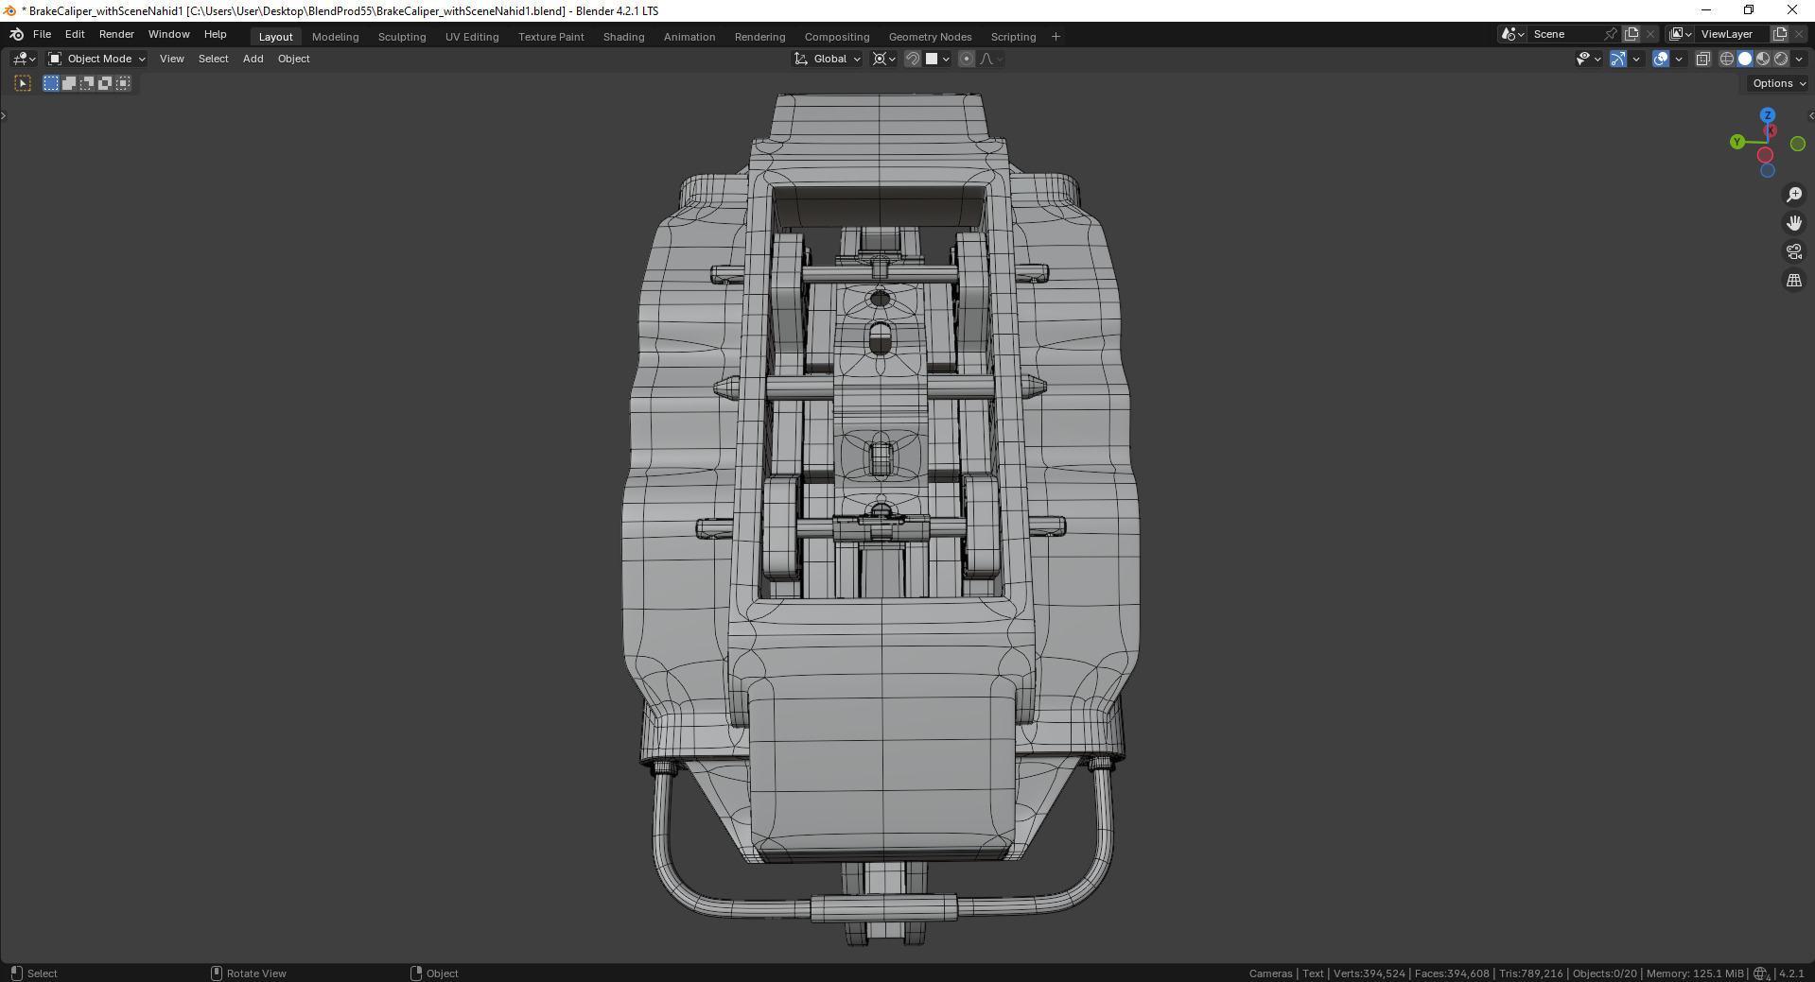
Task: Switch to the Shading workspace tab
Action: 624,37
